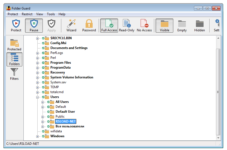Viewport: 227px width, 150px height.
Task: Click green access badge of System.sav
Action: coord(43,82)
